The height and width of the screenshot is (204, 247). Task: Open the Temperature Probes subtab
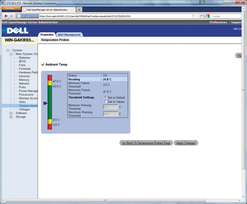point(55,40)
